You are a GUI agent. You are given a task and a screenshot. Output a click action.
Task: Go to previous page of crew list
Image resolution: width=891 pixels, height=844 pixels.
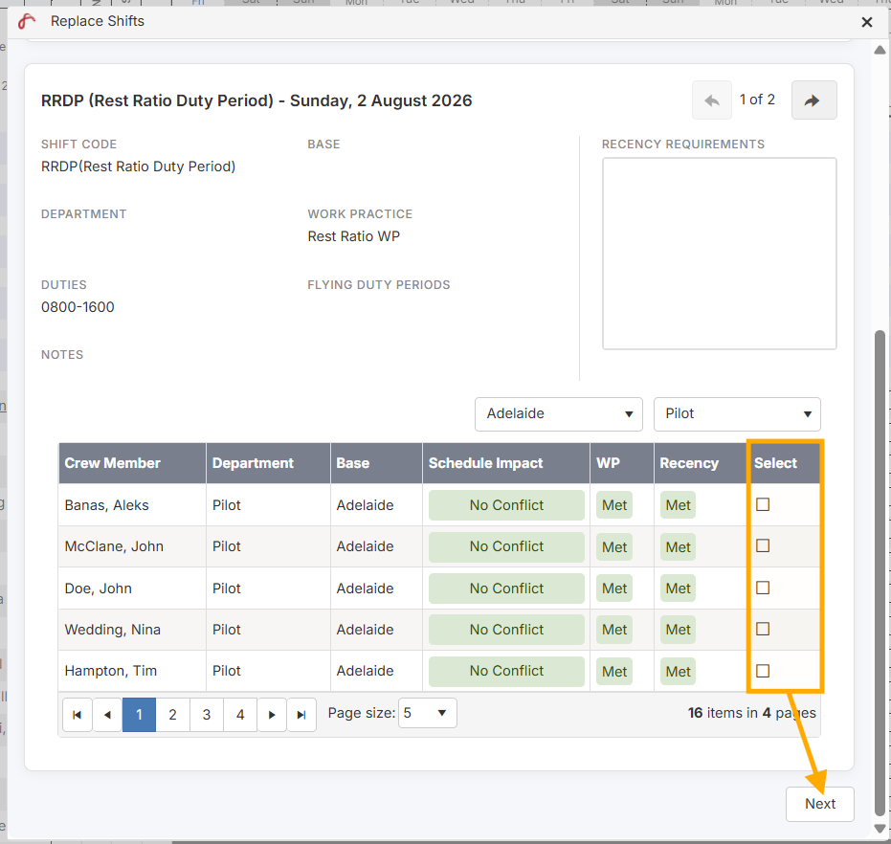pos(107,715)
